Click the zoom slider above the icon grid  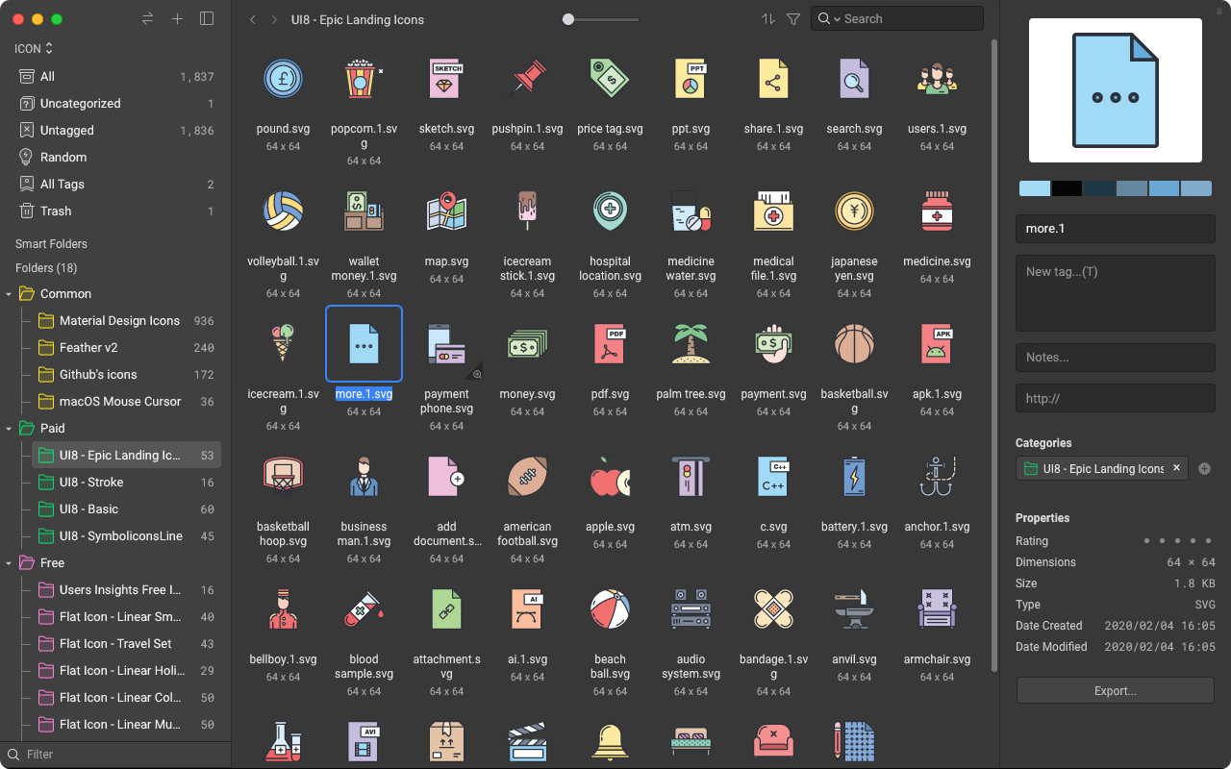click(x=568, y=17)
